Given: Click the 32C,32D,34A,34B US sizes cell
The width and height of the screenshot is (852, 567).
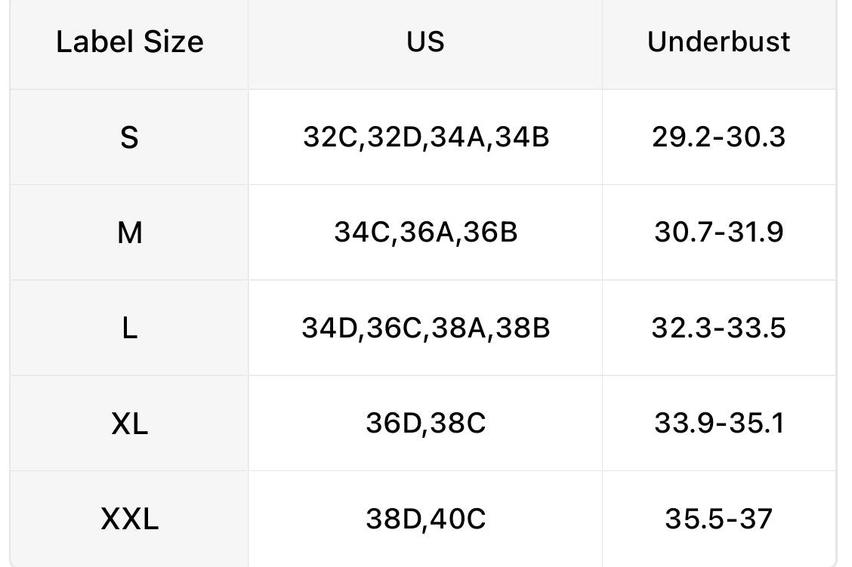Looking at the screenshot, I should coord(425,137).
